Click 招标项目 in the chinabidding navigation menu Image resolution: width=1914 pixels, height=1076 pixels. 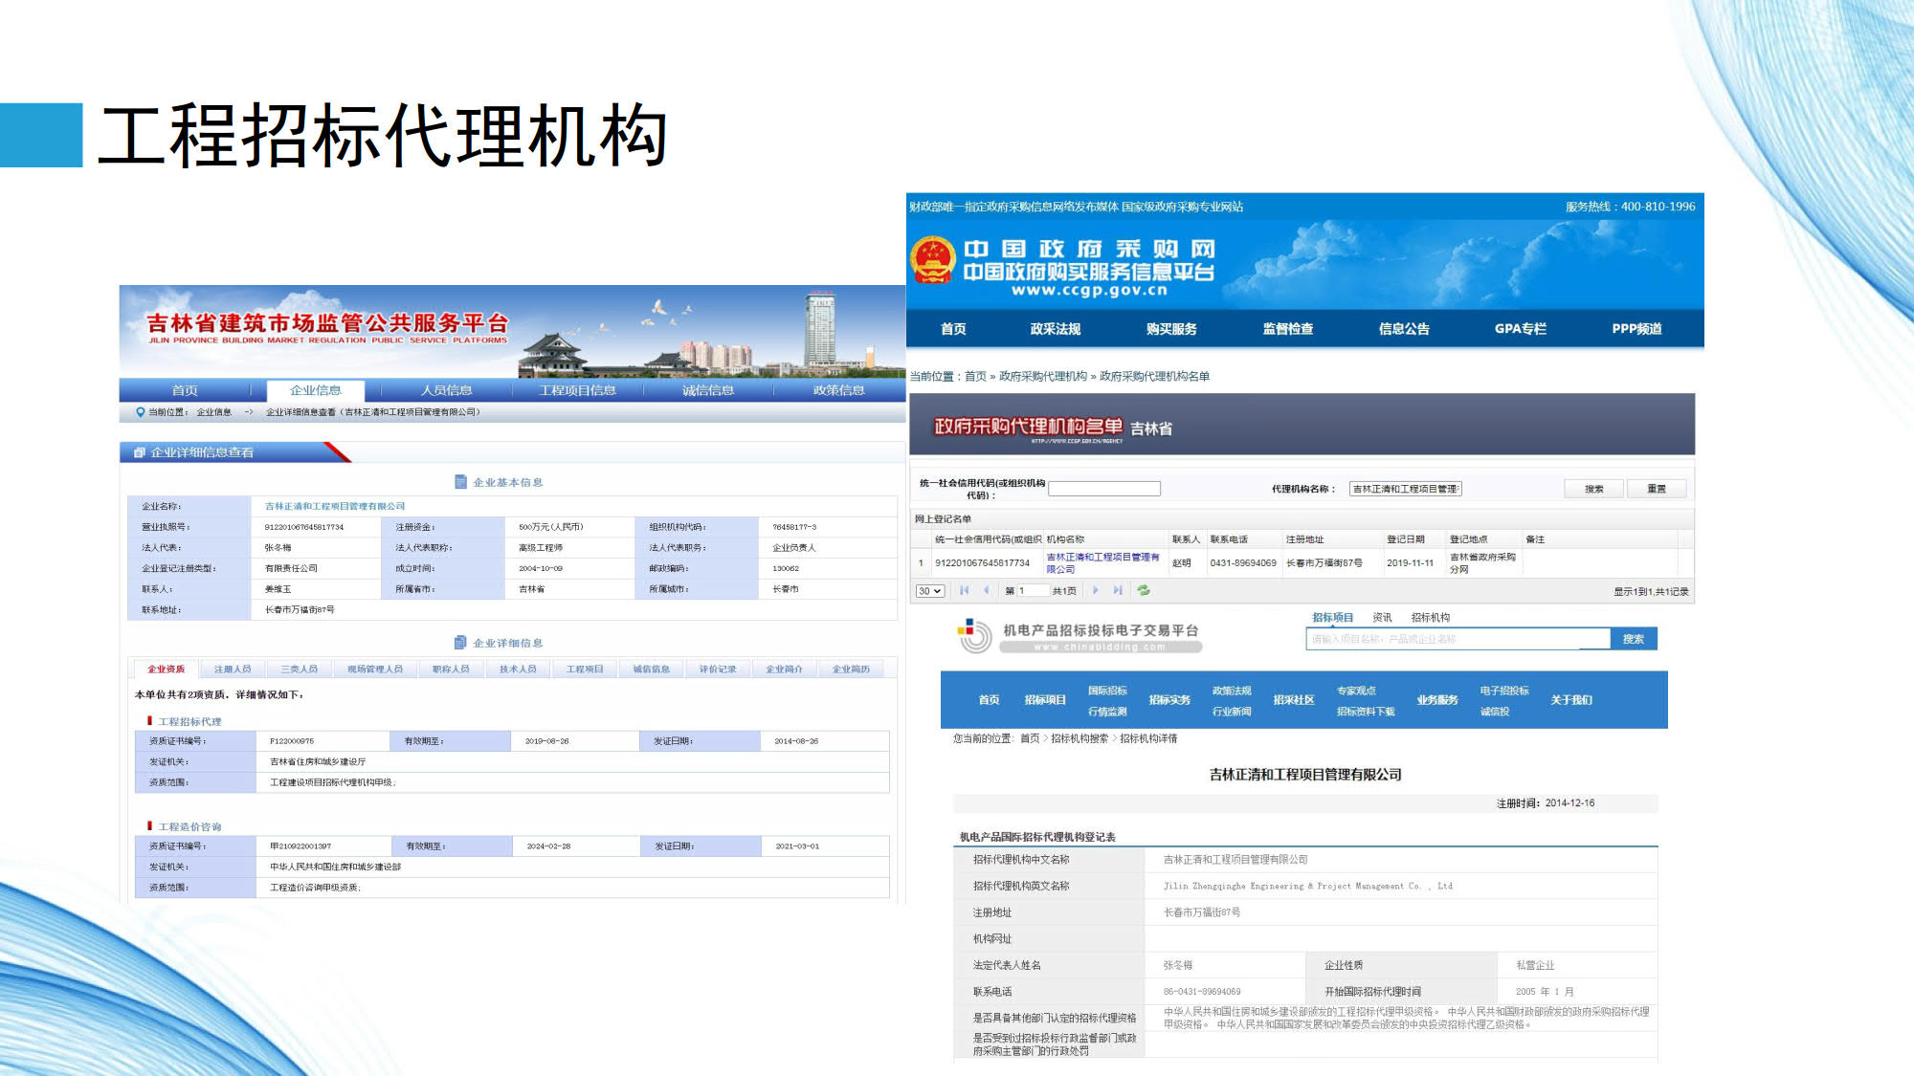(x=1045, y=699)
